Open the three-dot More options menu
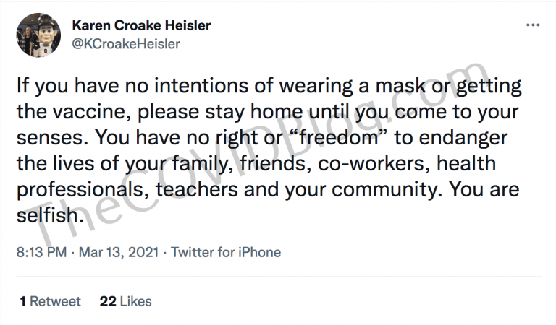The height and width of the screenshot is (325, 556). [x=533, y=25]
